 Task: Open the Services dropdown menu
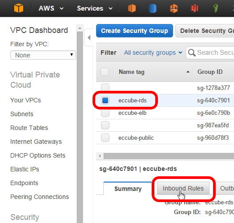pyautogui.click(x=95, y=8)
